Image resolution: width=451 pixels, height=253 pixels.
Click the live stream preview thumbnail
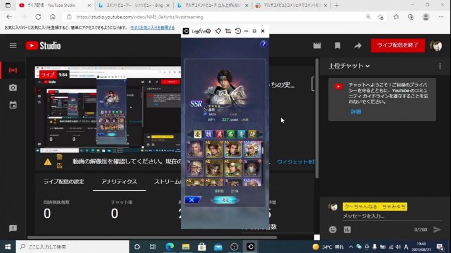(x=108, y=109)
